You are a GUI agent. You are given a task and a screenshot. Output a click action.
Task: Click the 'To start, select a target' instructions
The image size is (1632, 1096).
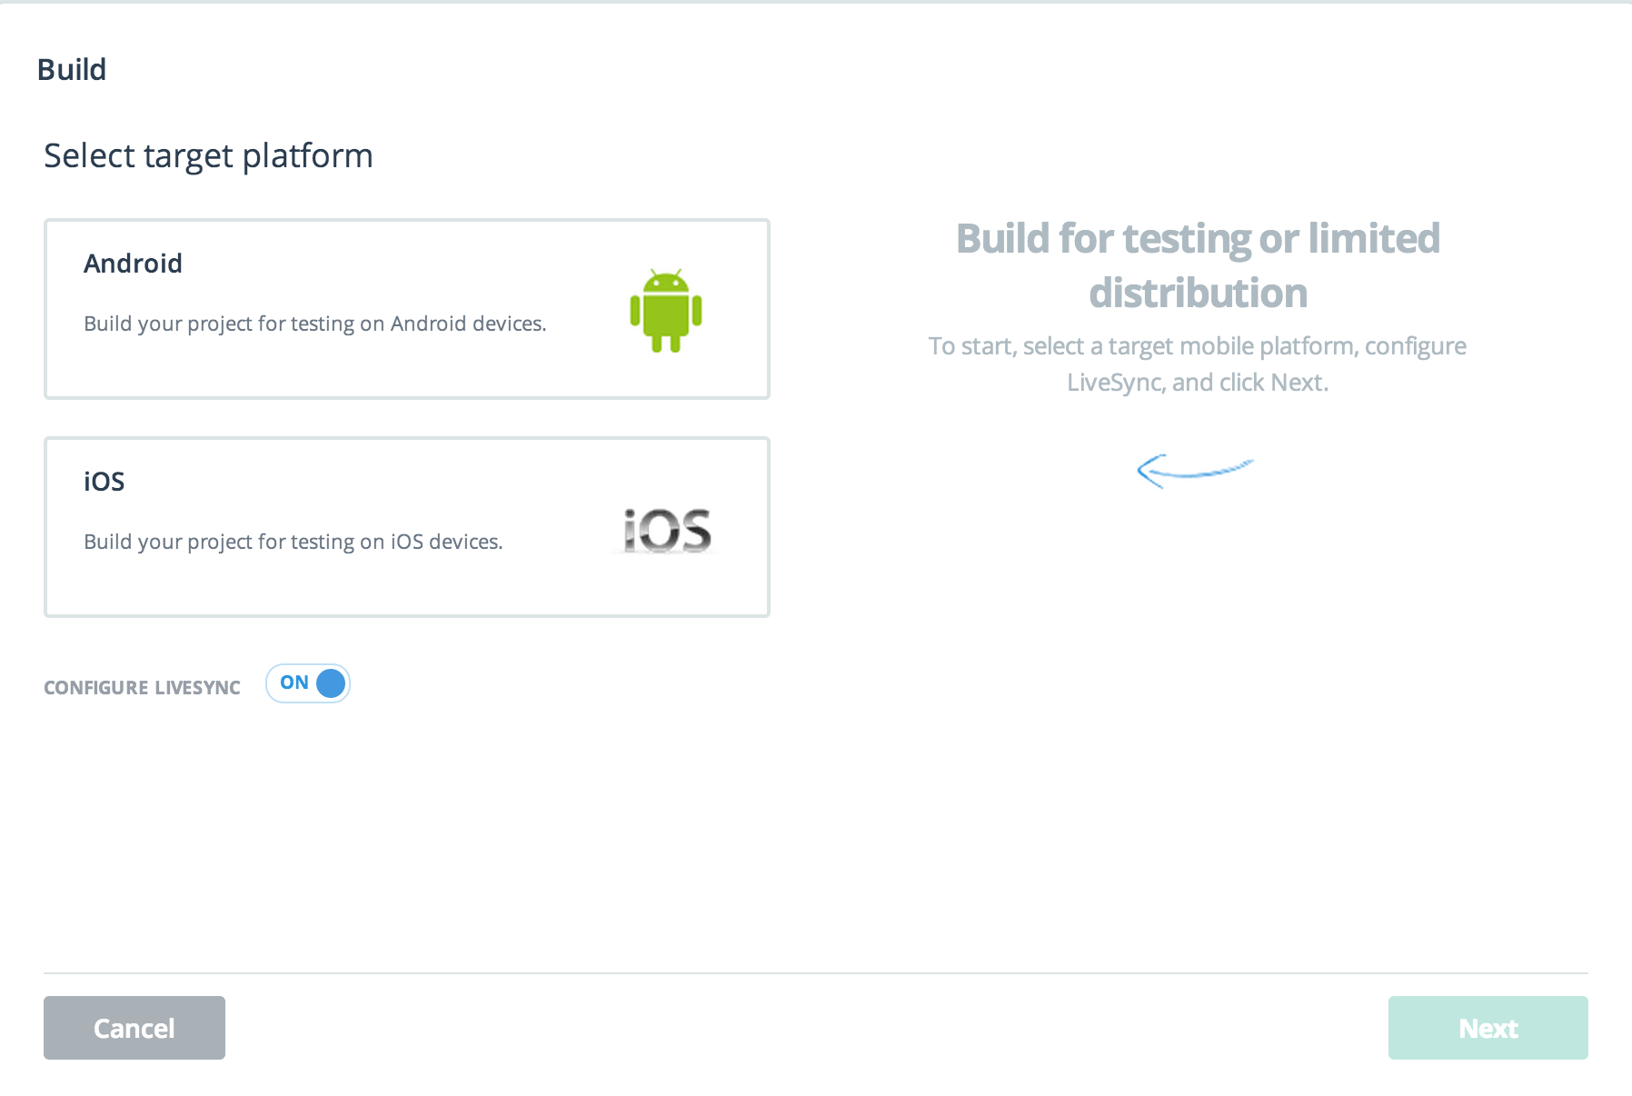click(x=1198, y=364)
